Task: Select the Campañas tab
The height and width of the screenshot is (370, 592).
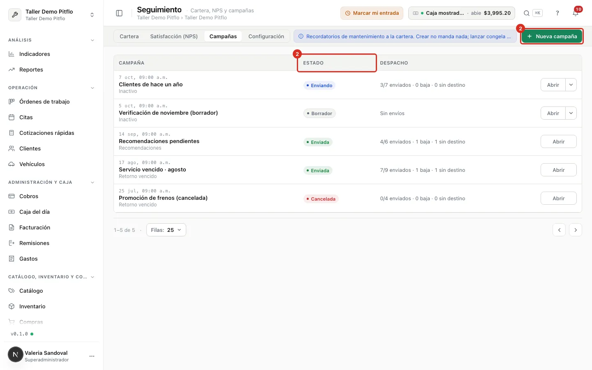Action: tap(223, 36)
